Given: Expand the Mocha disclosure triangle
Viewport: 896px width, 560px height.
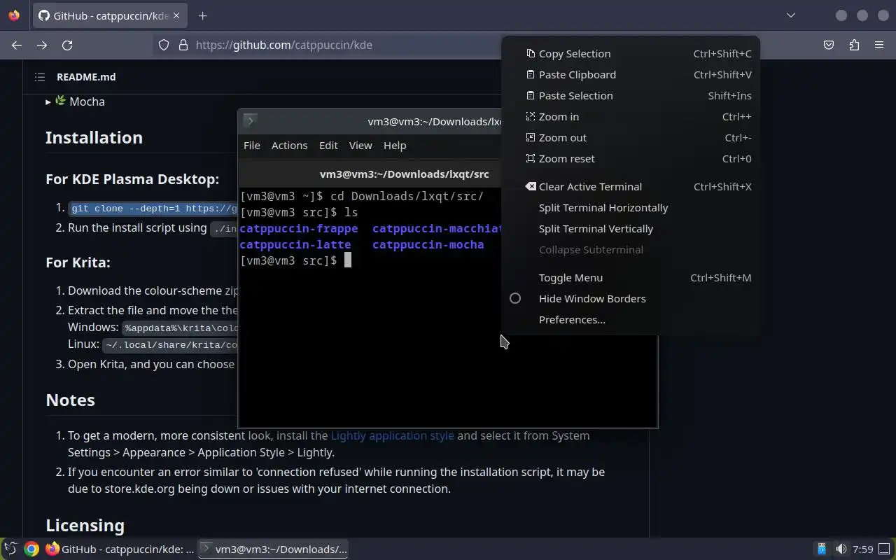Looking at the screenshot, I should pyautogui.click(x=48, y=101).
